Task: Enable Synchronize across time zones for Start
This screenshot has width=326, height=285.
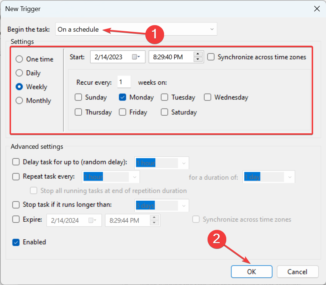Action: click(211, 57)
